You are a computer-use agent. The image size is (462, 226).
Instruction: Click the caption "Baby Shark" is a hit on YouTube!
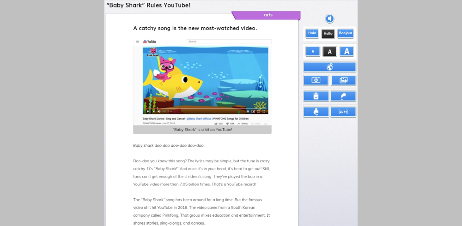coord(202,130)
